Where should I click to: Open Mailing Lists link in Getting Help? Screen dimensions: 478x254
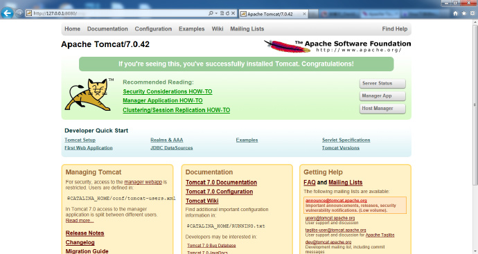(x=346, y=183)
